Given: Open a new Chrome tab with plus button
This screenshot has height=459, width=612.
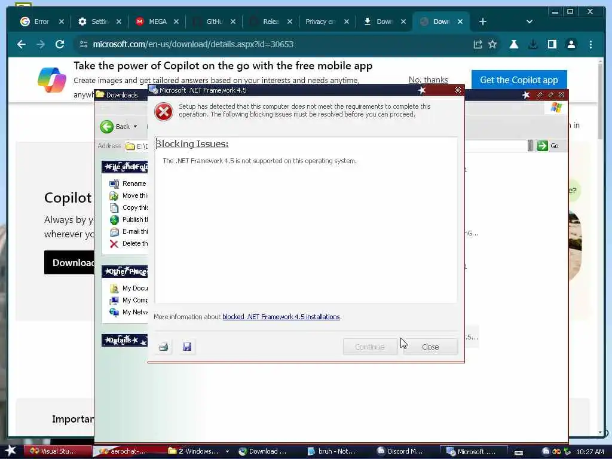Looking at the screenshot, I should (483, 22).
